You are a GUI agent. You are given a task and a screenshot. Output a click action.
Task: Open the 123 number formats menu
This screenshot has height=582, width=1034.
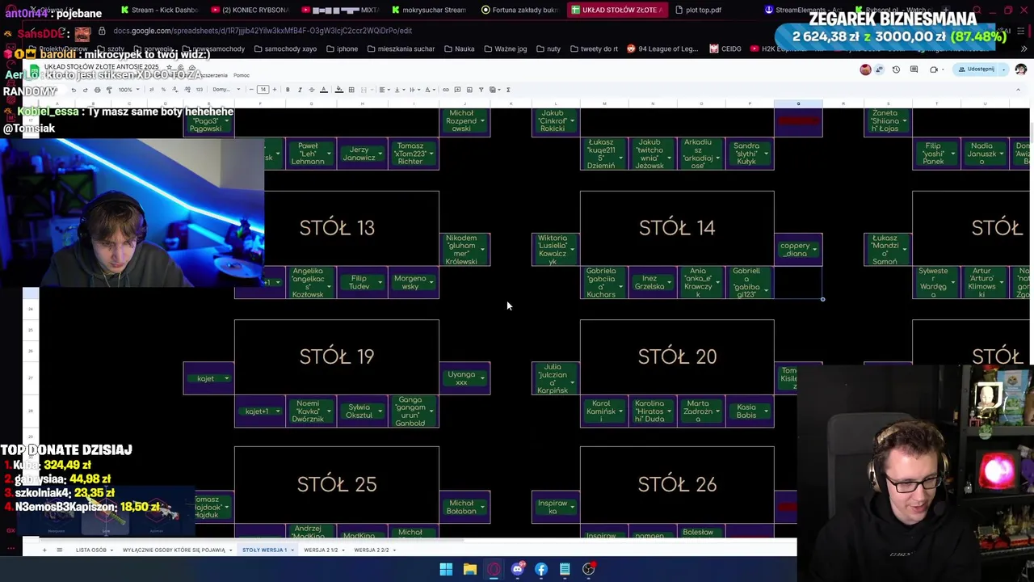200,90
